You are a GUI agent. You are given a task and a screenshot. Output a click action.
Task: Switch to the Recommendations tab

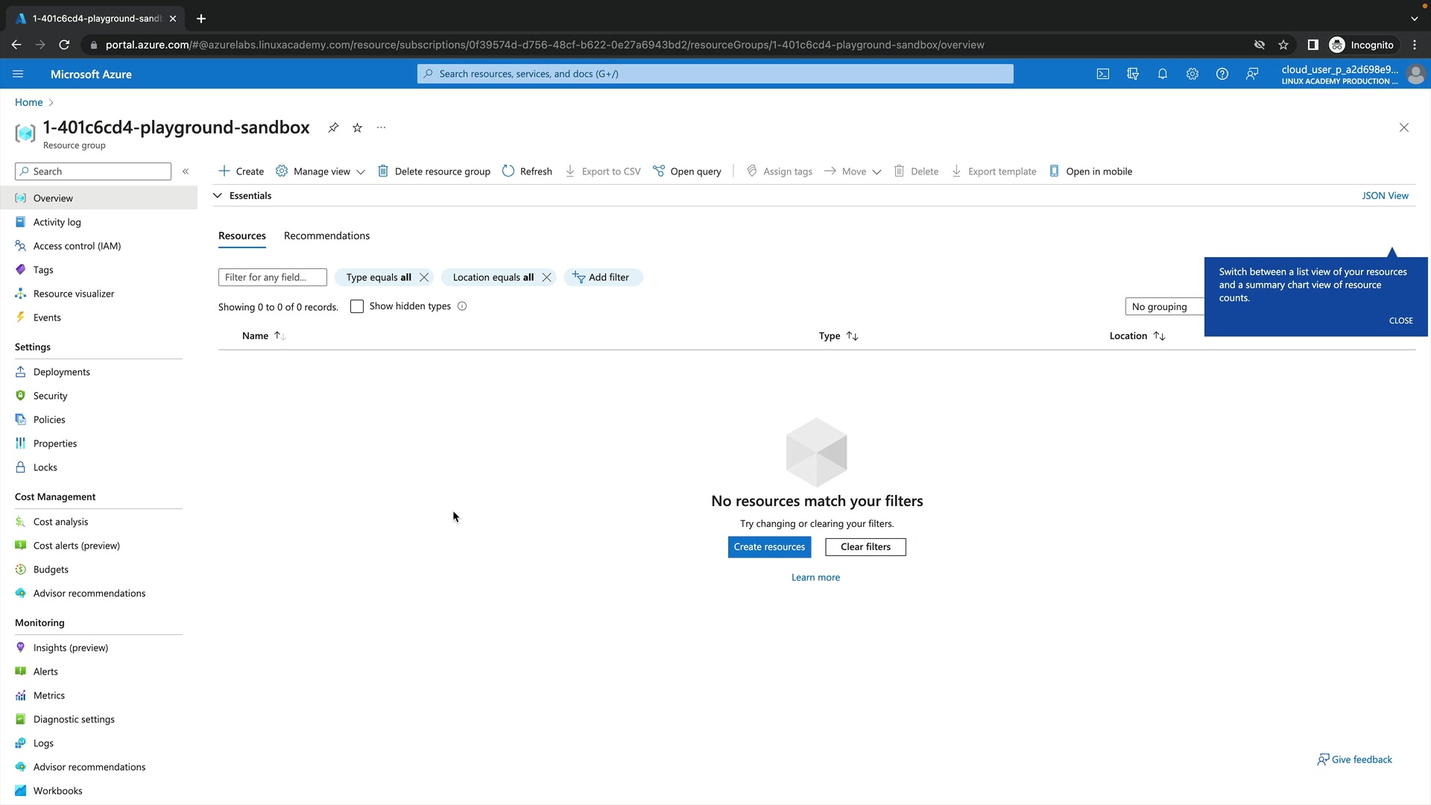[326, 236]
